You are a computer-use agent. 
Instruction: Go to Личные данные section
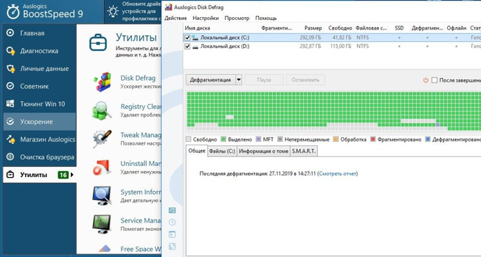tap(39, 69)
